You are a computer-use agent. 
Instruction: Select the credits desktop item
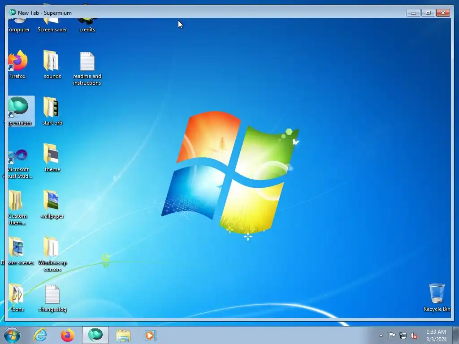pyautogui.click(x=87, y=26)
